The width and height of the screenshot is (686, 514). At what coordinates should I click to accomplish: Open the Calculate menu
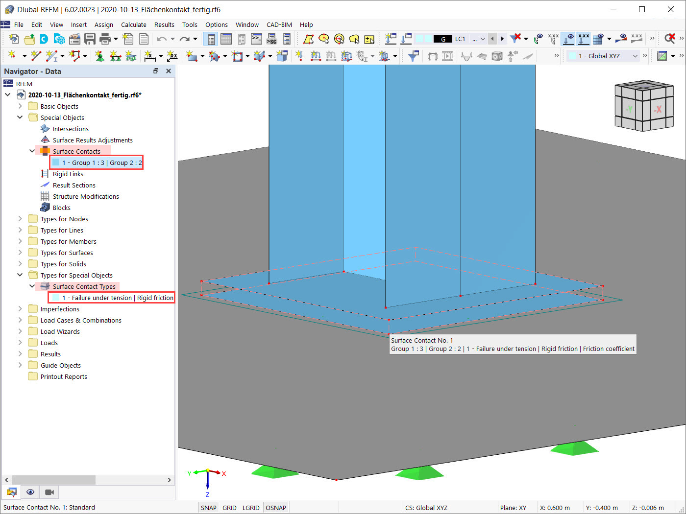[134, 24]
